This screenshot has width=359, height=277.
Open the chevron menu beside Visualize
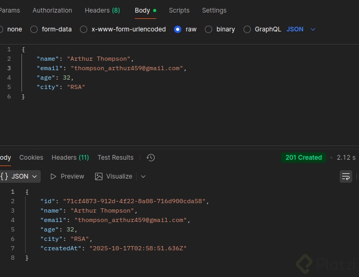click(143, 176)
